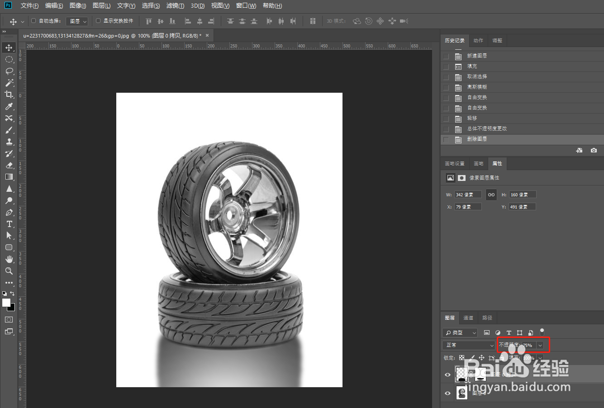Toggle Quick Mask mode
Screen dimensions: 604x408
coord(9,319)
